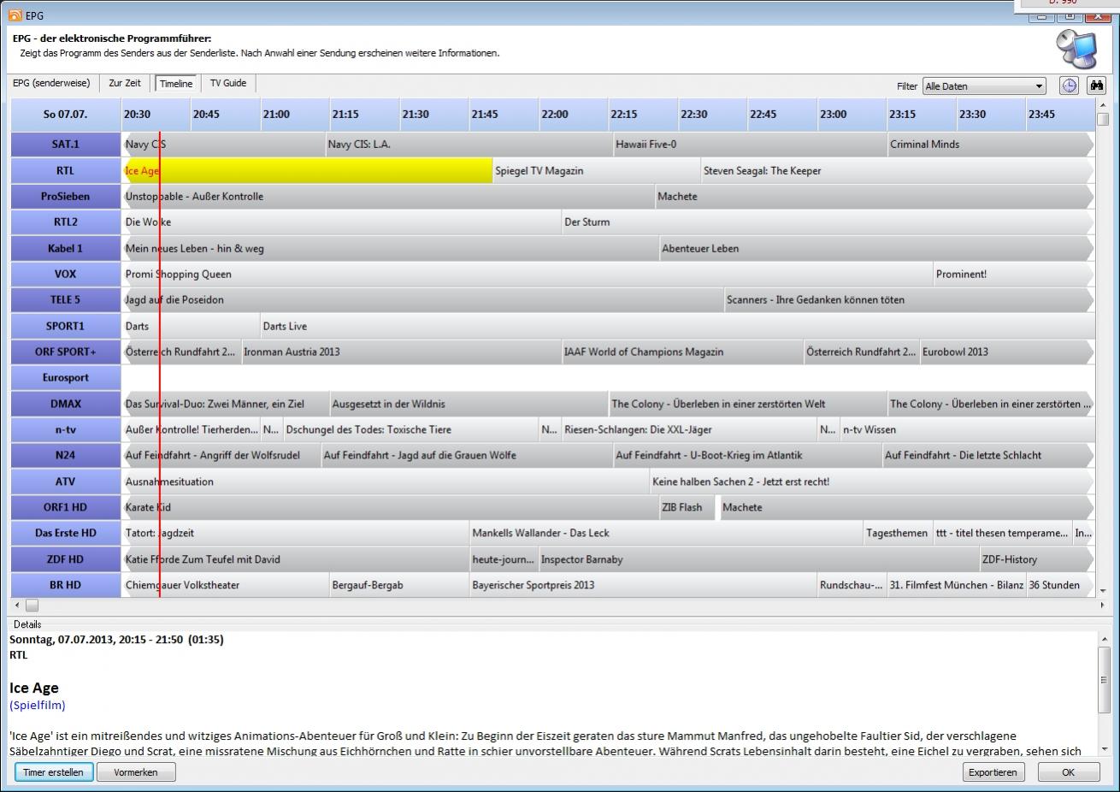Click the '(Spielfilm)' genre text in details
Image resolution: width=1120 pixels, height=792 pixels.
(x=38, y=706)
